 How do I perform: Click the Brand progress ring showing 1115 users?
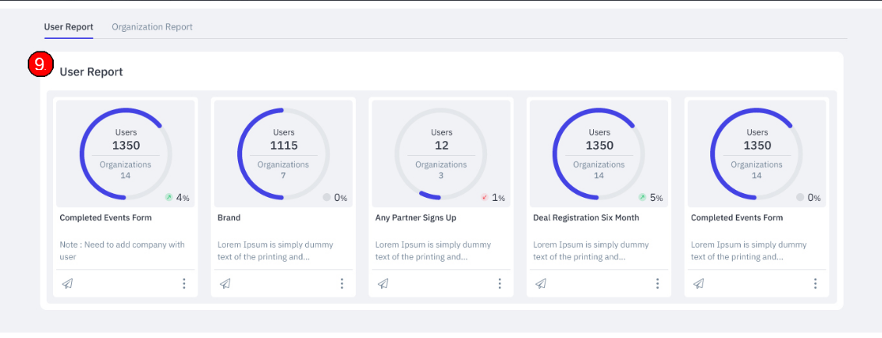[283, 154]
